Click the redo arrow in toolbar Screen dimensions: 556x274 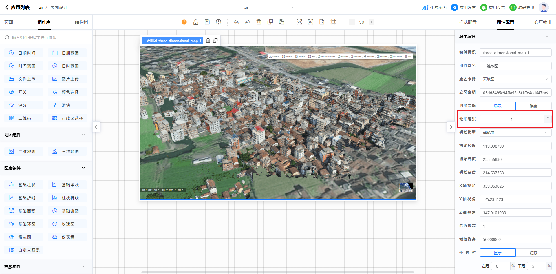[x=247, y=22]
